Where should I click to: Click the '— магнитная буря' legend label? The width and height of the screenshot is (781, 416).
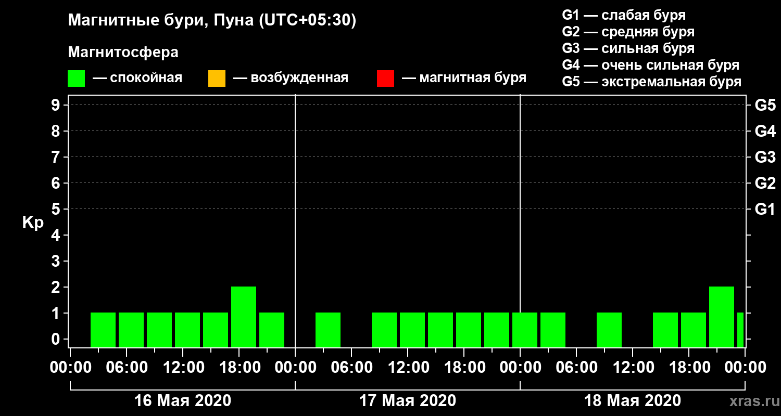tap(464, 78)
